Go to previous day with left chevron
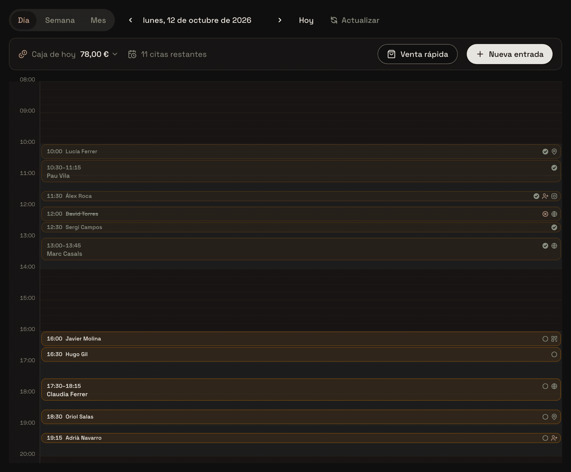Screen dimensions: 571x472 [130, 20]
